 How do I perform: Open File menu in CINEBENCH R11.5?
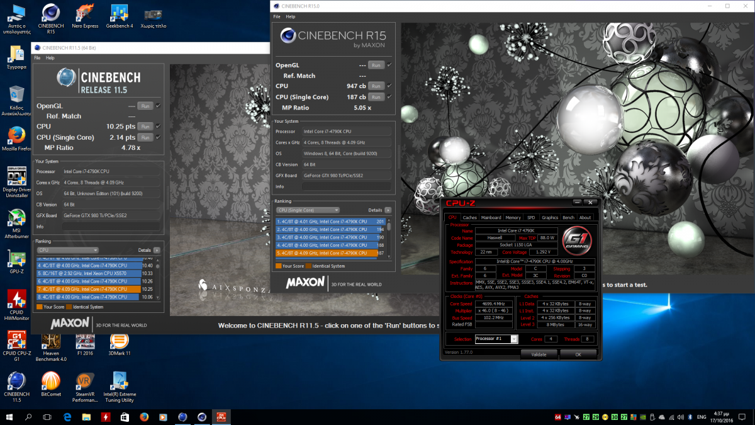[38, 58]
